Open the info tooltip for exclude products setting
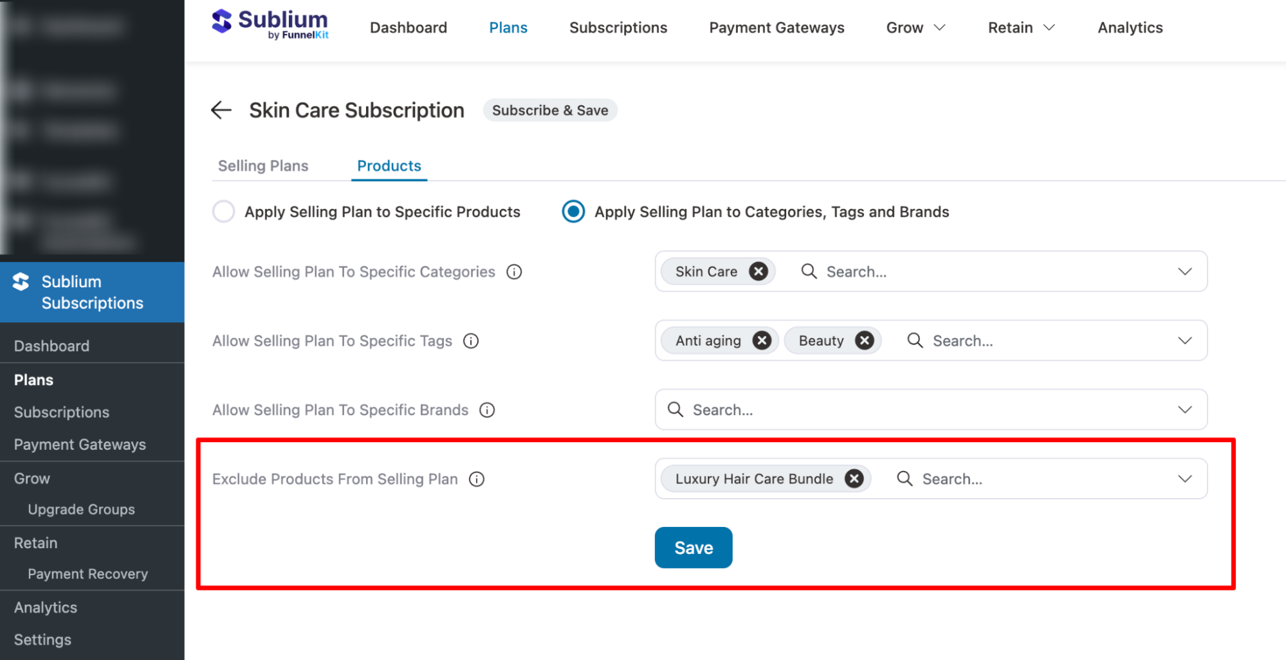 (x=477, y=479)
